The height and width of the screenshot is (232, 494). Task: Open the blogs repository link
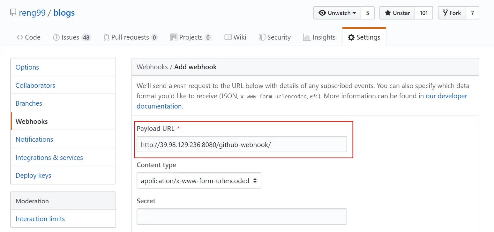[64, 13]
